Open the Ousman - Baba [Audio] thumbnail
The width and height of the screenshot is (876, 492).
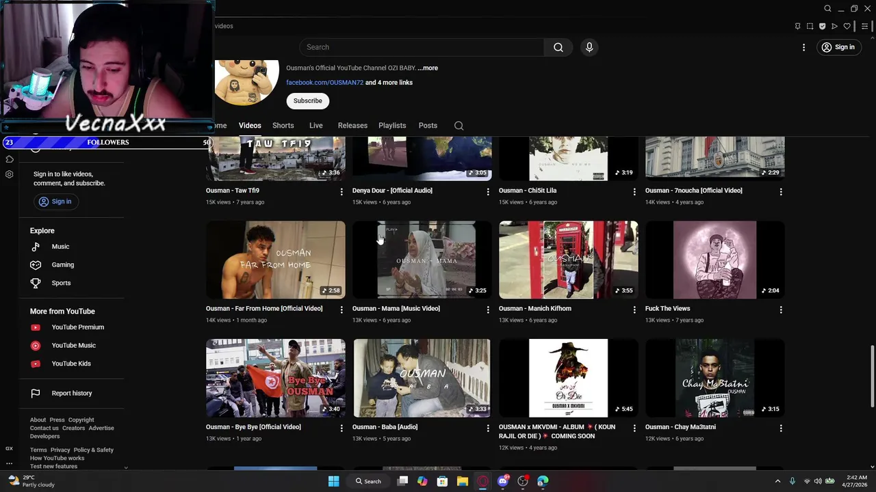422,378
